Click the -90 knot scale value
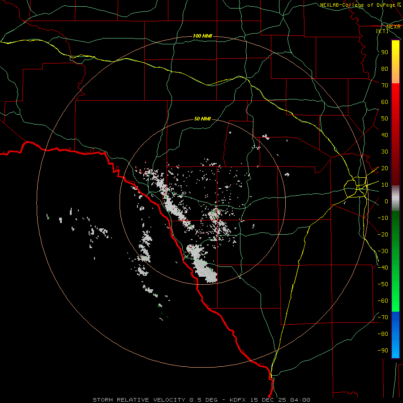This screenshot has width=403, height=403. 383,351
